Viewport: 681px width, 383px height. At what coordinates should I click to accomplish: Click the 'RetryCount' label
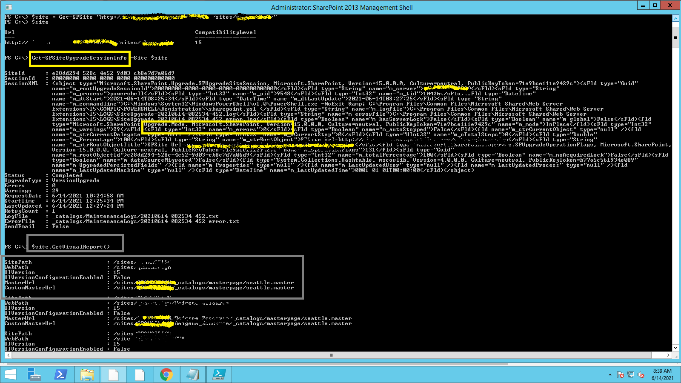tap(21, 211)
